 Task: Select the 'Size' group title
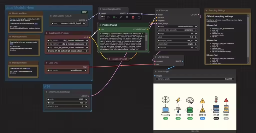pyautogui.click(x=47, y=86)
